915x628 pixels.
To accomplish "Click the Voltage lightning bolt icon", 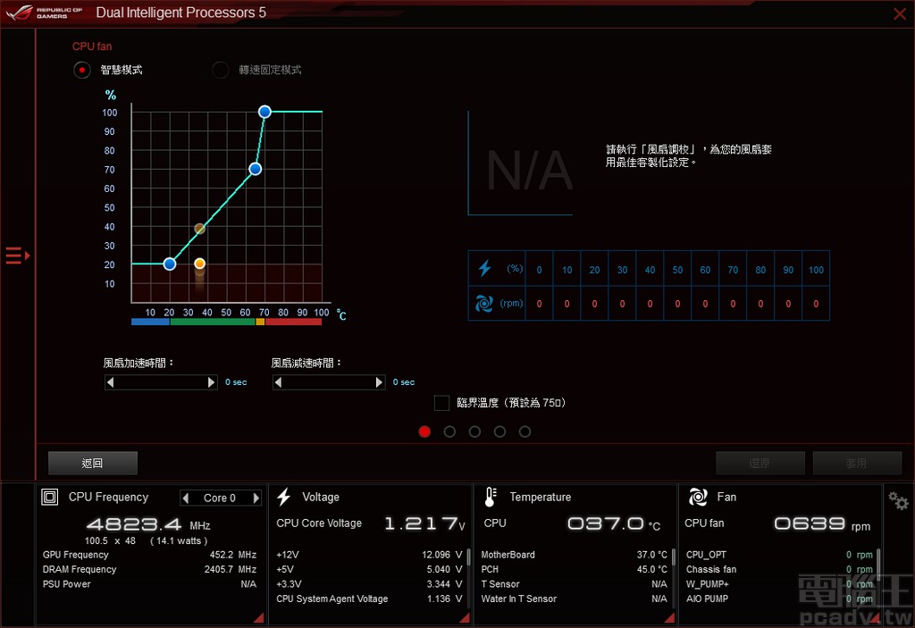I will pyautogui.click(x=283, y=497).
